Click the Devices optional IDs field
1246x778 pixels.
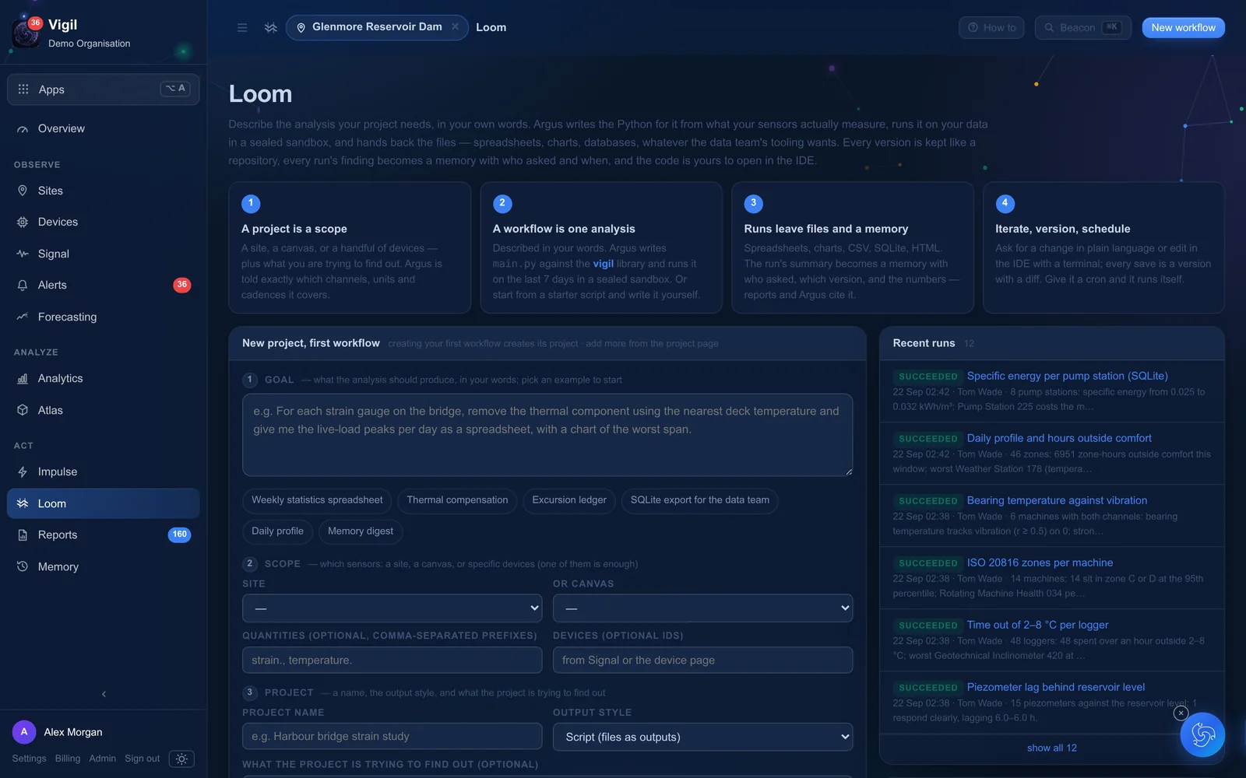coord(702,660)
